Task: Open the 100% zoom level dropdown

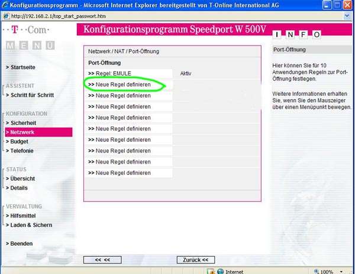Action: click(x=341, y=271)
